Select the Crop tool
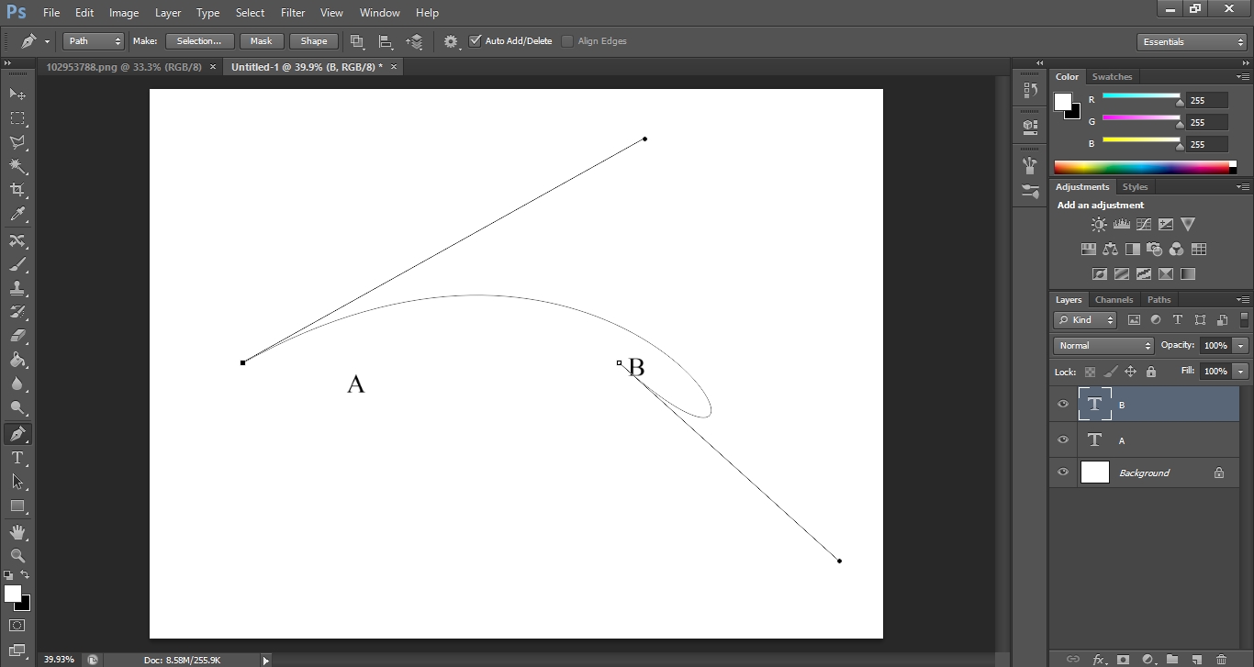 click(x=18, y=190)
